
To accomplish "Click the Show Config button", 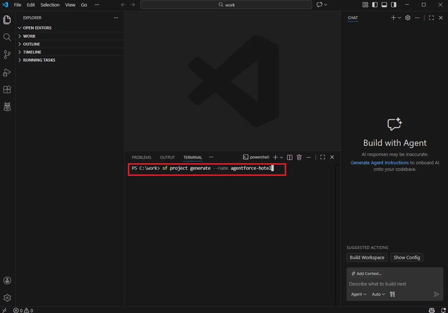I will (x=407, y=257).
